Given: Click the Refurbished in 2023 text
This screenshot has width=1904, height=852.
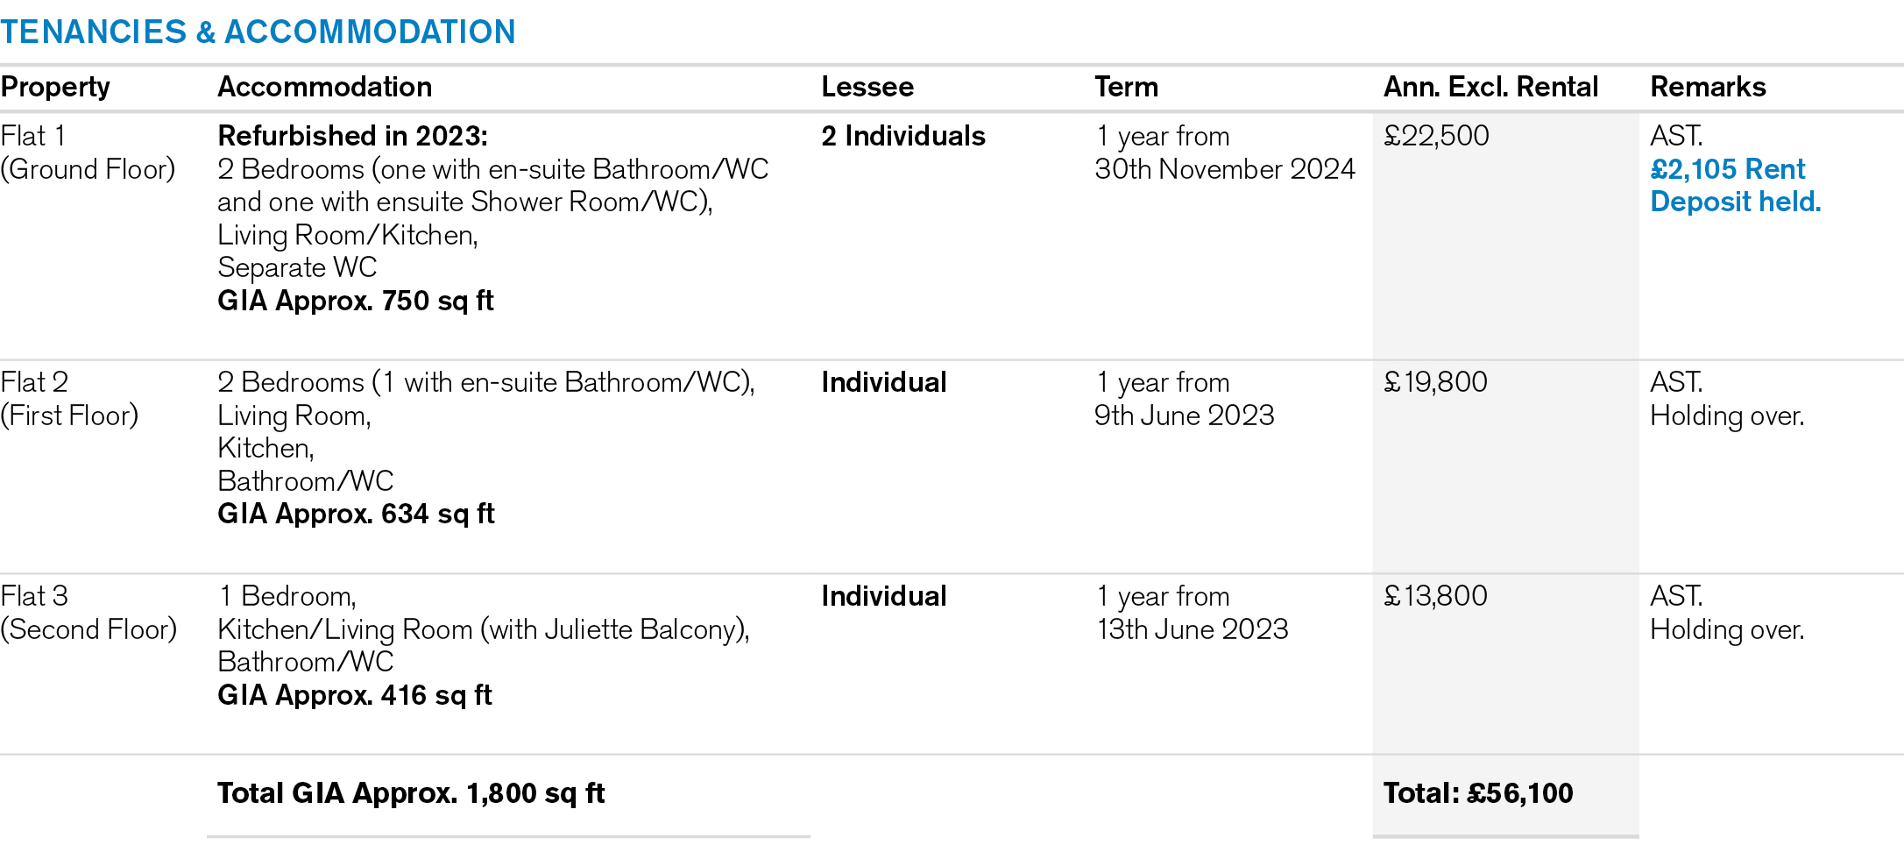Looking at the screenshot, I should tap(352, 136).
